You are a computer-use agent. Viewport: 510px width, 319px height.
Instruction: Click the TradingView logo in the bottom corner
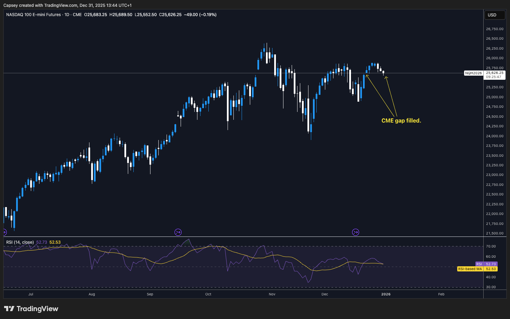(31, 308)
